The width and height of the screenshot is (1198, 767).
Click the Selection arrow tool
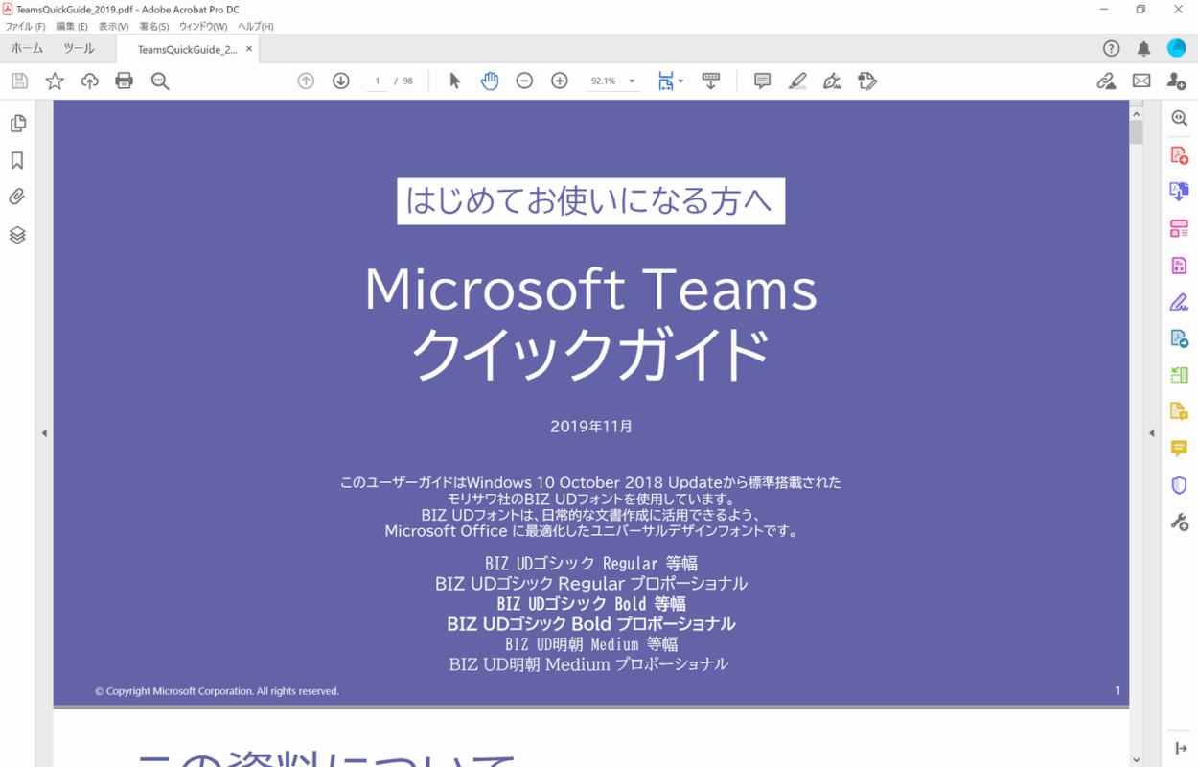click(x=455, y=81)
